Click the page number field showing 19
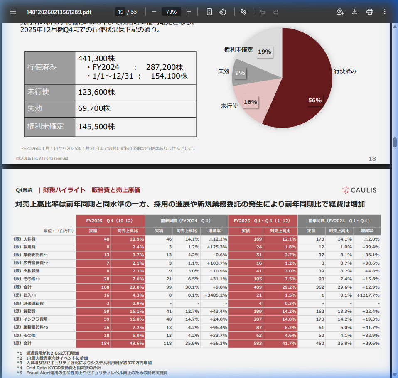 pos(120,12)
